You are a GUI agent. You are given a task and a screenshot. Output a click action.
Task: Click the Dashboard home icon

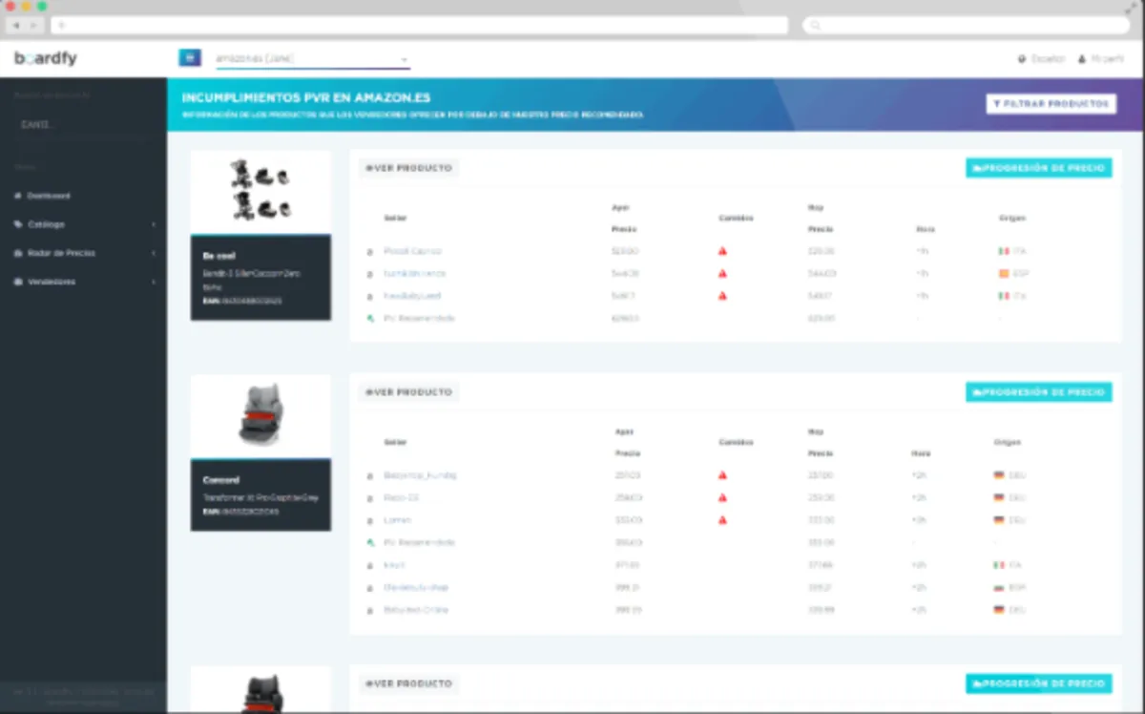18,196
